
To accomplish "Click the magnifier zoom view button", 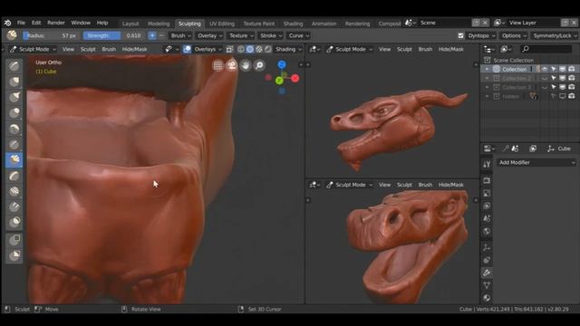I will (260, 65).
